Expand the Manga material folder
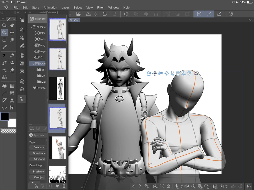The image size is (254, 190). [34, 45]
